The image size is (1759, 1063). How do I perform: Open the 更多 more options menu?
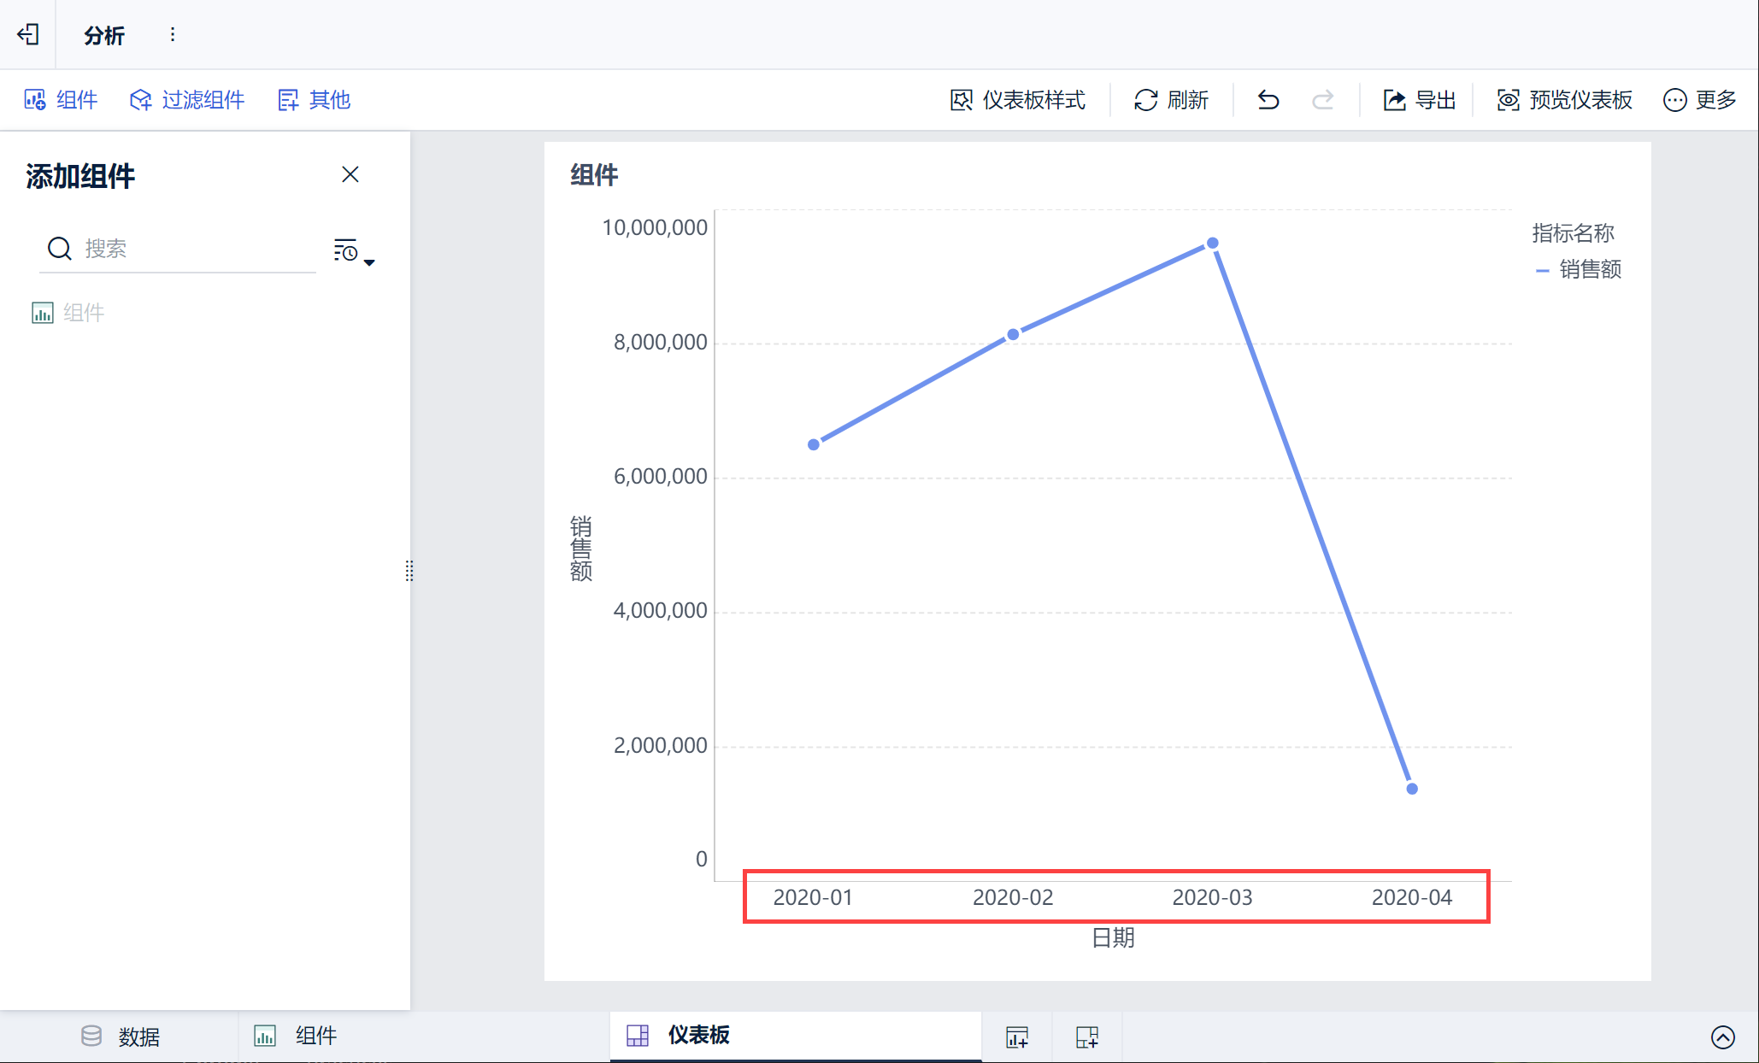tap(1699, 100)
